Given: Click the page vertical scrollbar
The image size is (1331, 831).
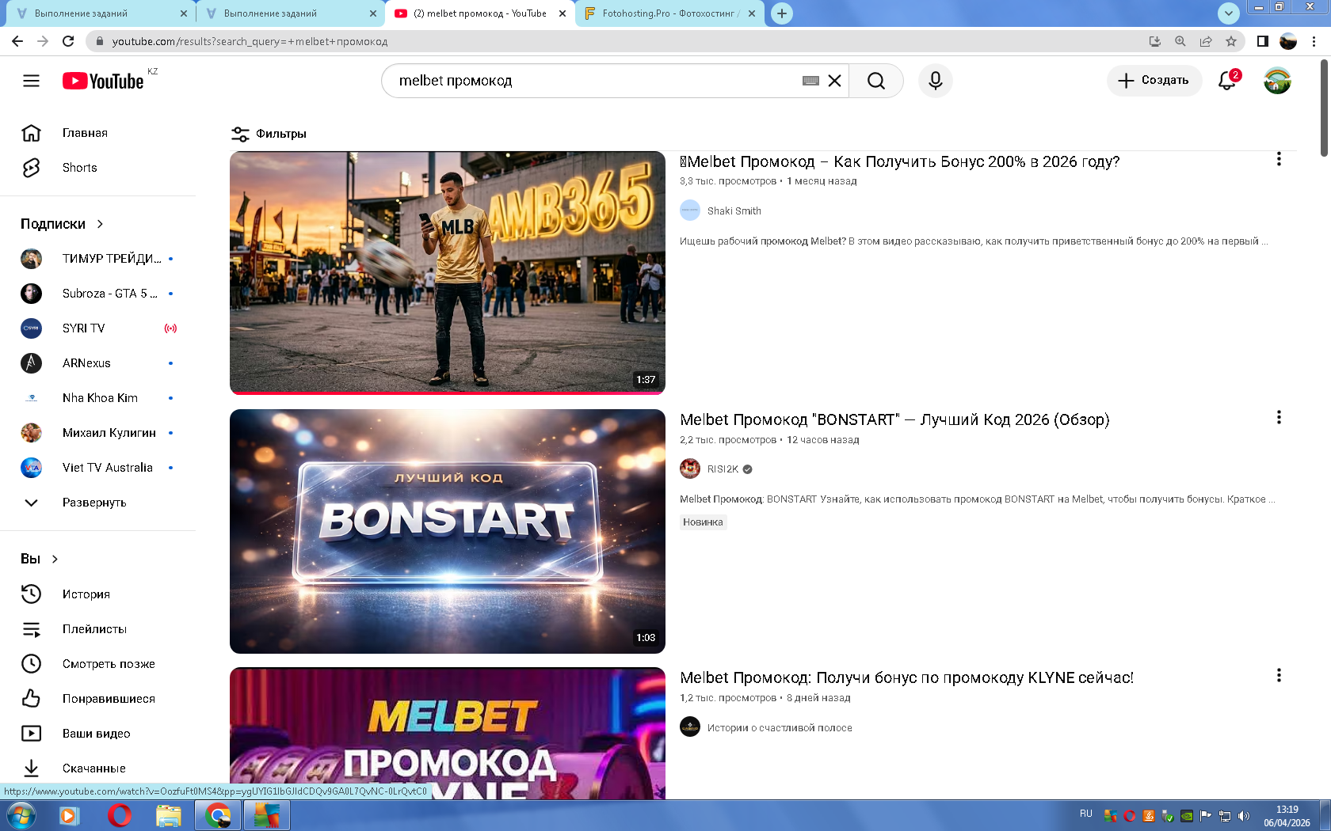Looking at the screenshot, I should point(1324,108).
